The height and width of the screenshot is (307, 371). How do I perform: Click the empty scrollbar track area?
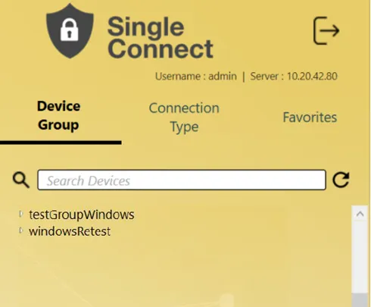coord(360,257)
